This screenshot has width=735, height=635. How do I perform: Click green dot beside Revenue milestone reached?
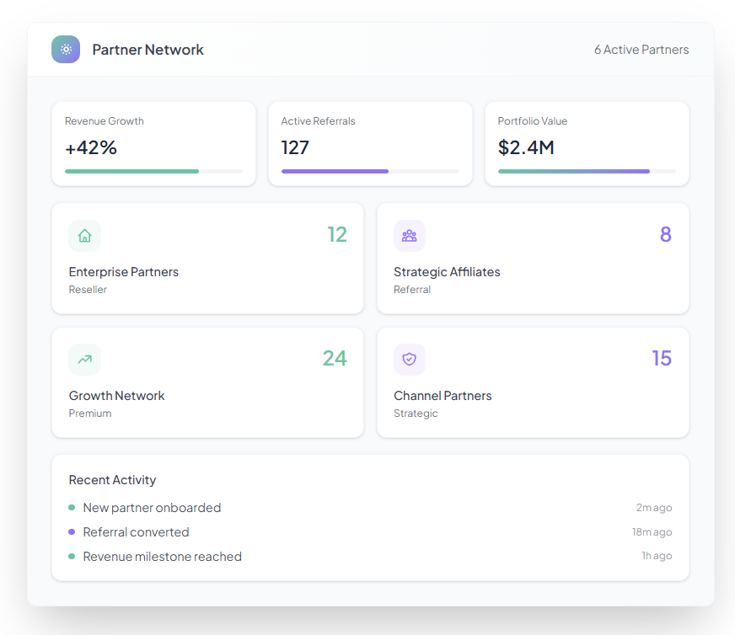pos(72,557)
